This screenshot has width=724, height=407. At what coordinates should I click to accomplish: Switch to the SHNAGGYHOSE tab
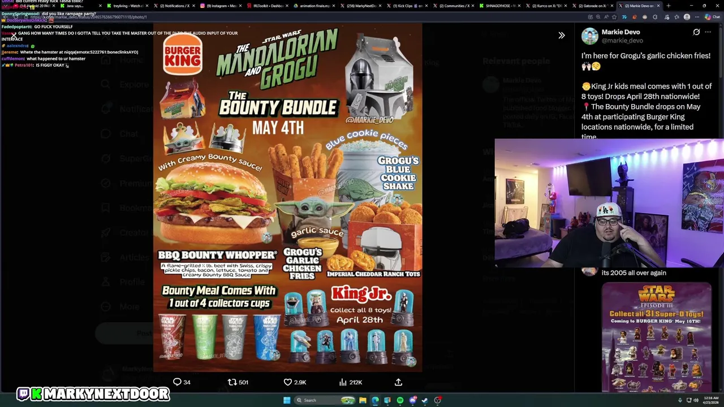499,6
